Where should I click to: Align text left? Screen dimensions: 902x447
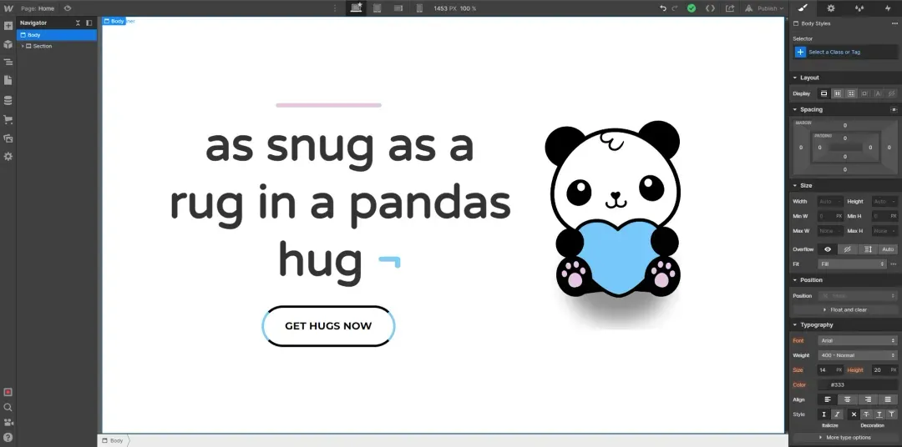828,399
